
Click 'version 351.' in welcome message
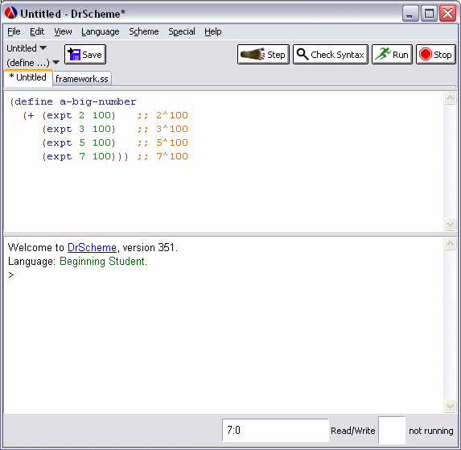tap(150, 247)
